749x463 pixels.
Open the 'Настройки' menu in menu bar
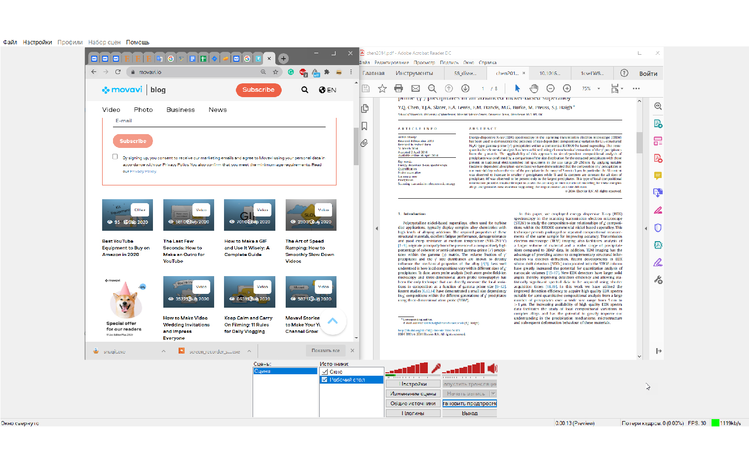(x=37, y=42)
